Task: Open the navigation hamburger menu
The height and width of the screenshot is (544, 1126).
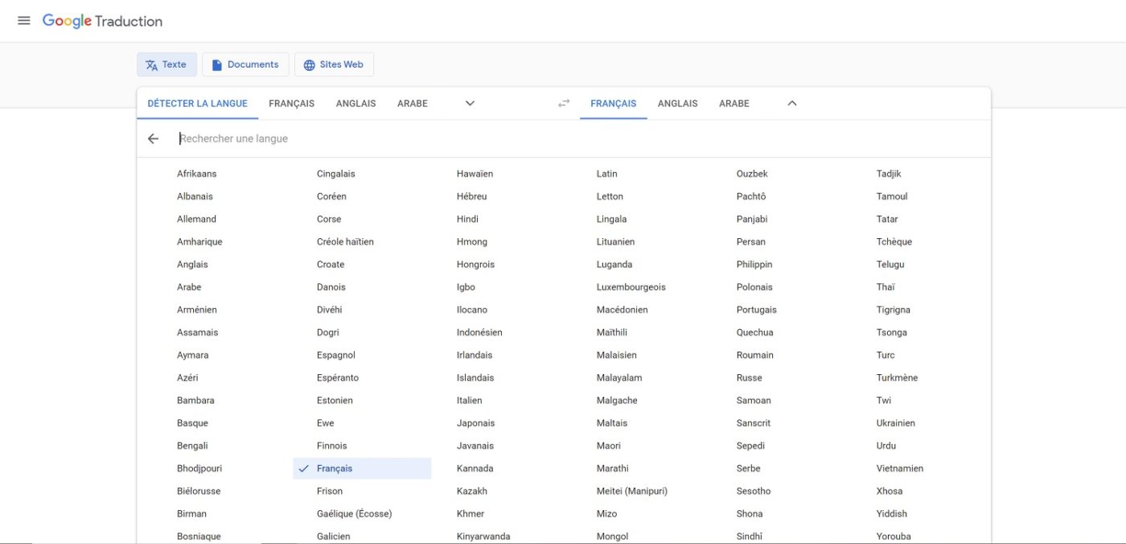Action: pos(23,20)
